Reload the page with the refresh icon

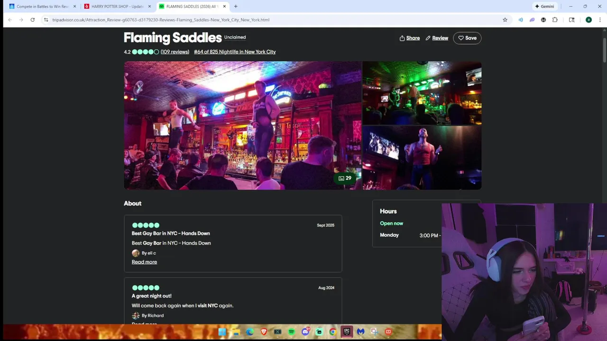[x=32, y=20]
